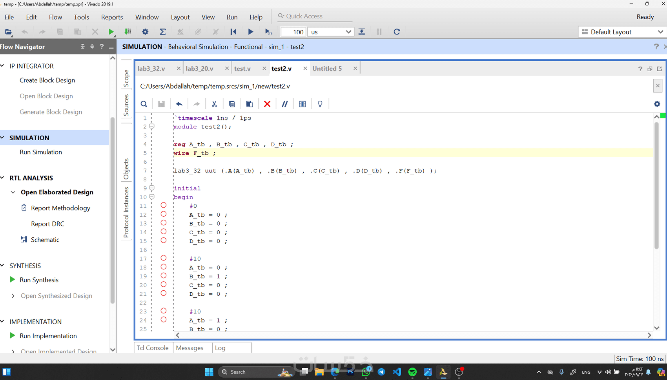Image resolution: width=667 pixels, height=380 pixels.
Task: Click the Run All blue play icon
Action: [x=251, y=32]
